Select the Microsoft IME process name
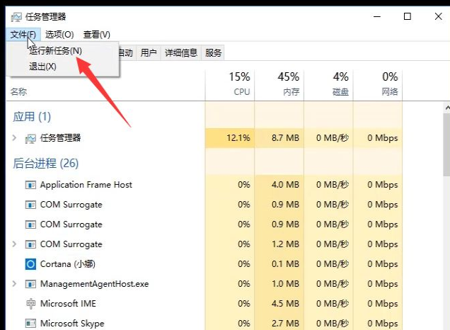The image size is (450, 330). click(68, 304)
